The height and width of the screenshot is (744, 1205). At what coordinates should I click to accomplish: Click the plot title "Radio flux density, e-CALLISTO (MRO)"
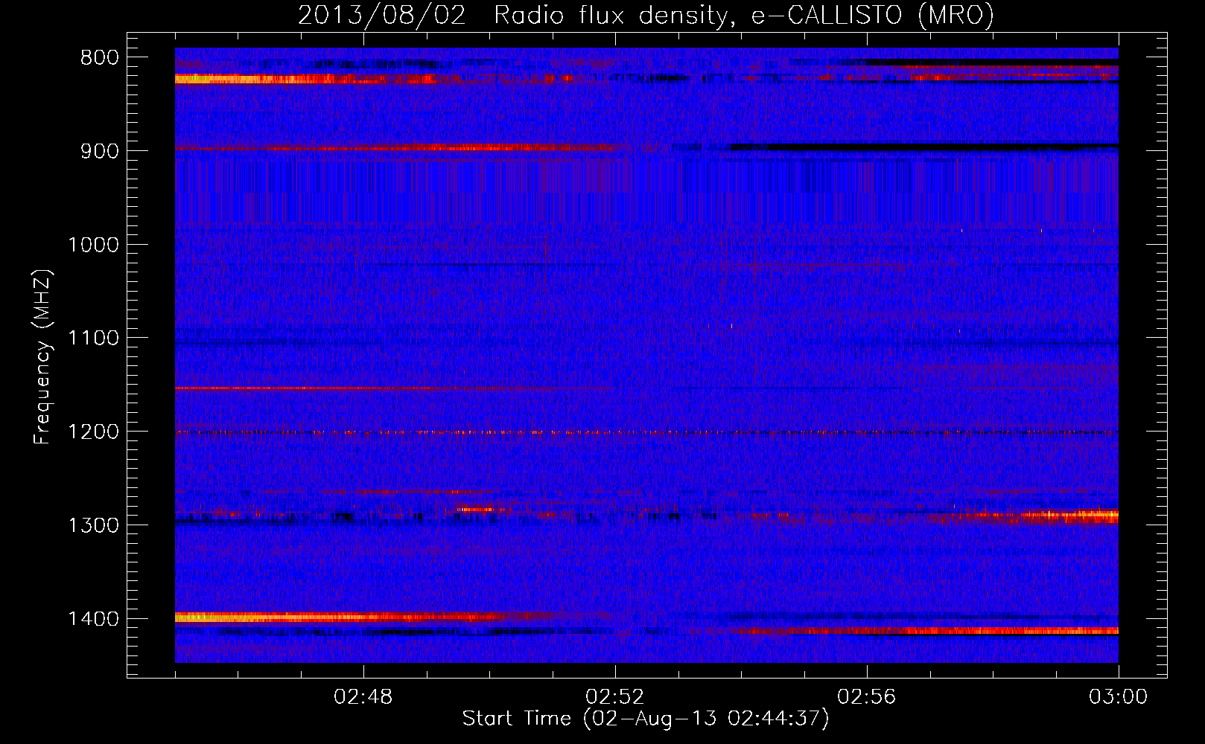point(744,15)
